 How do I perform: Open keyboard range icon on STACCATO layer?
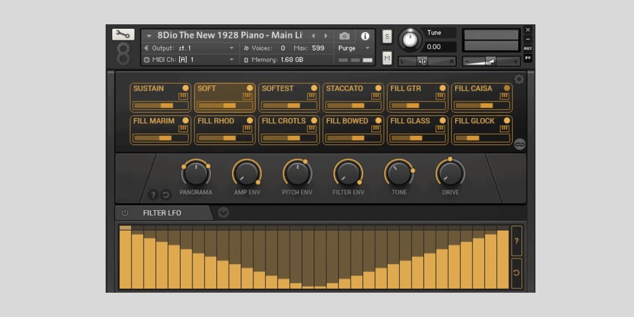pyautogui.click(x=376, y=96)
